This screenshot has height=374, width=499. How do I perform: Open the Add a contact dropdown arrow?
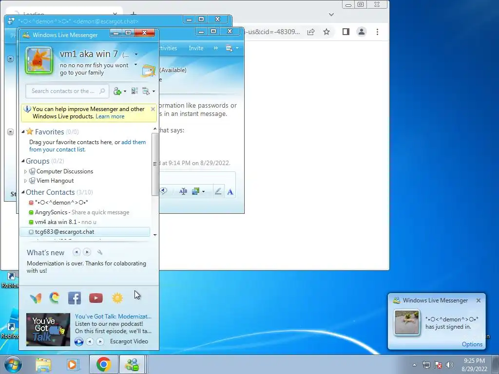(x=125, y=92)
